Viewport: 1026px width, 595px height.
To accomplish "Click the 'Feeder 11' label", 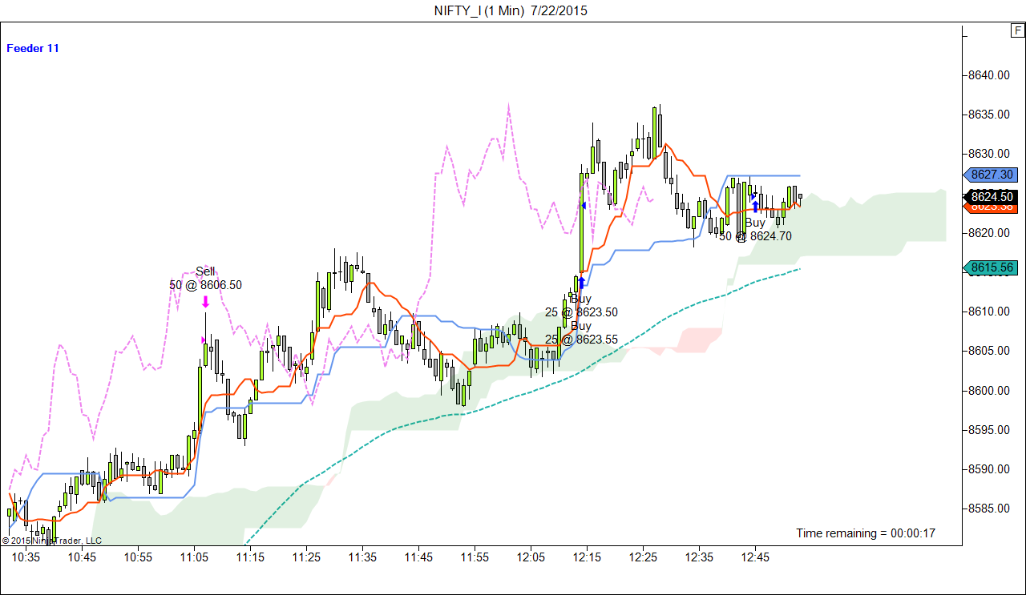I will pos(33,48).
